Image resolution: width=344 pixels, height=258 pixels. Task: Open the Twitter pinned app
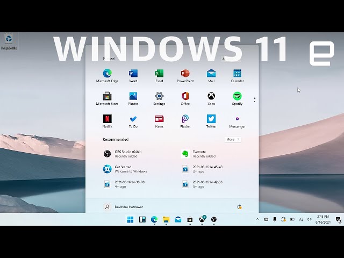[x=211, y=121]
